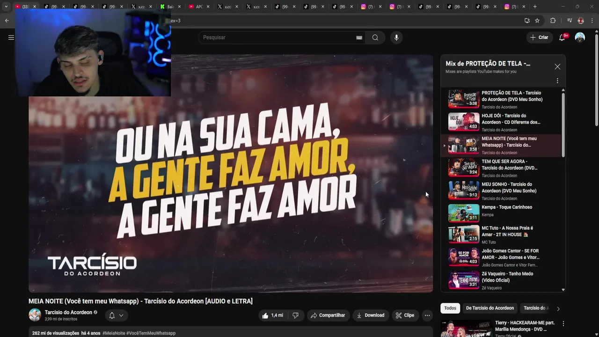Create a Clipe from this video

pyautogui.click(x=405, y=315)
